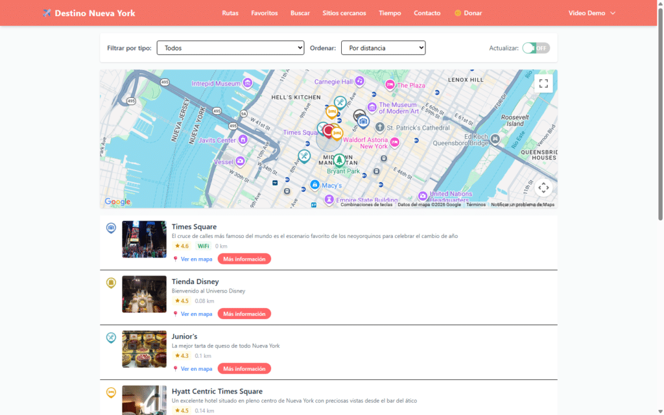Click Ver en mapa for Tienda Disney
Viewport: 664px width, 415px height.
click(x=196, y=314)
